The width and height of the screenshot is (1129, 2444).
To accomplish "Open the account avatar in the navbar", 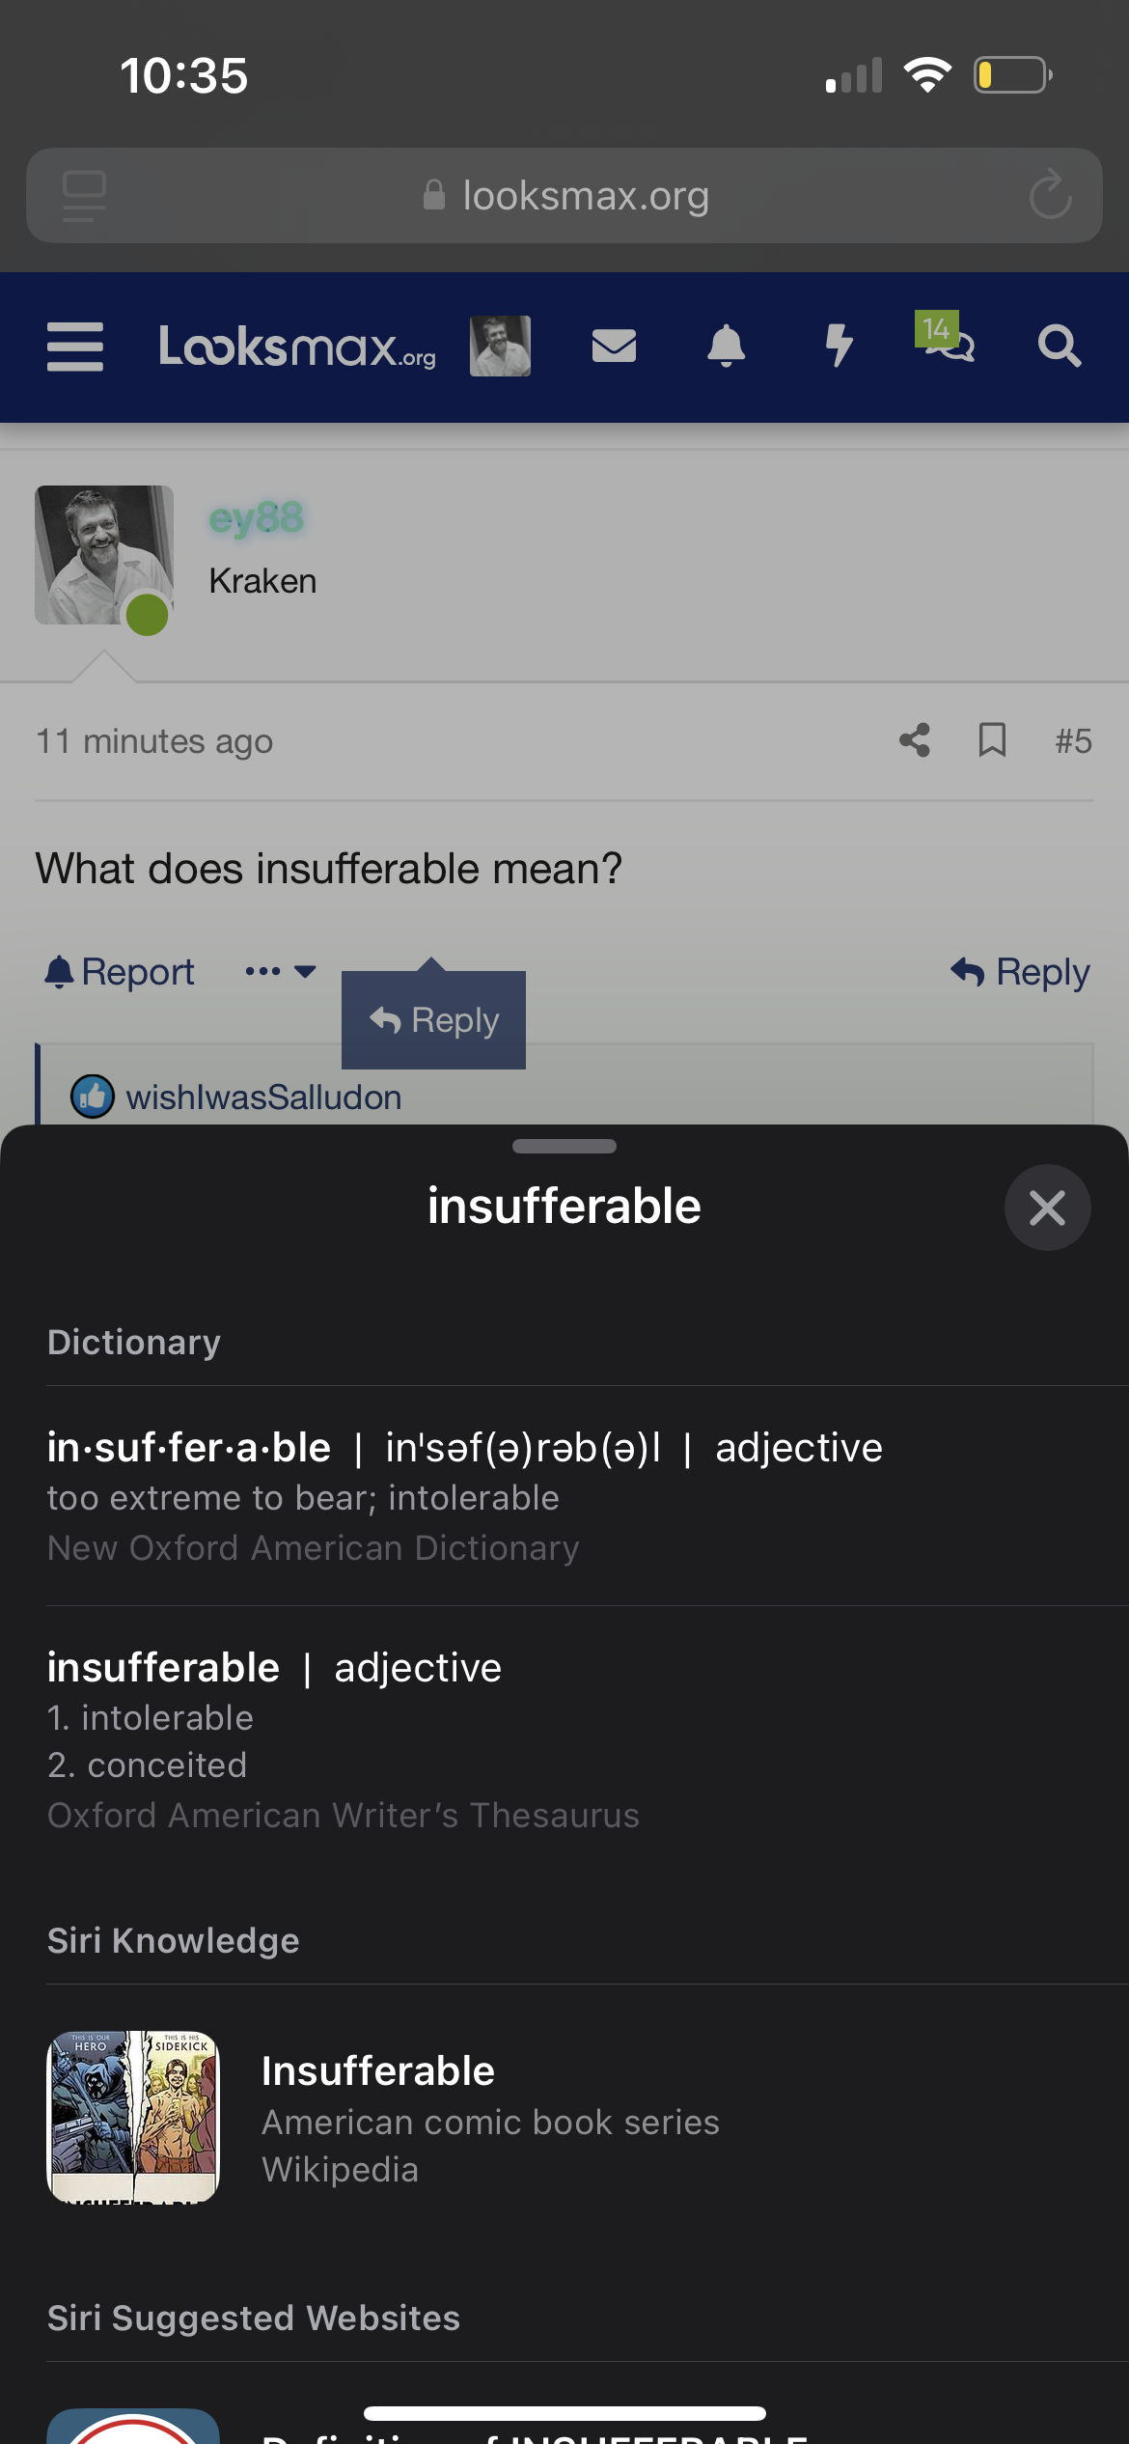I will (500, 346).
